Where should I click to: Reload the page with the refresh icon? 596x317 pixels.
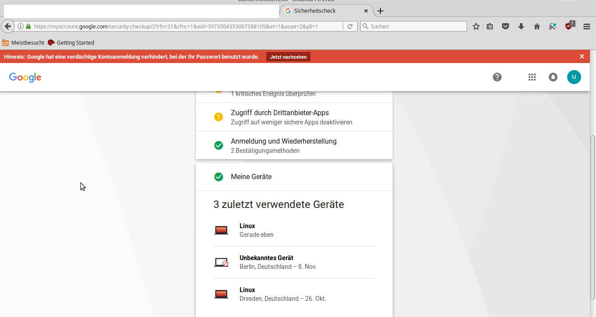pos(350,26)
